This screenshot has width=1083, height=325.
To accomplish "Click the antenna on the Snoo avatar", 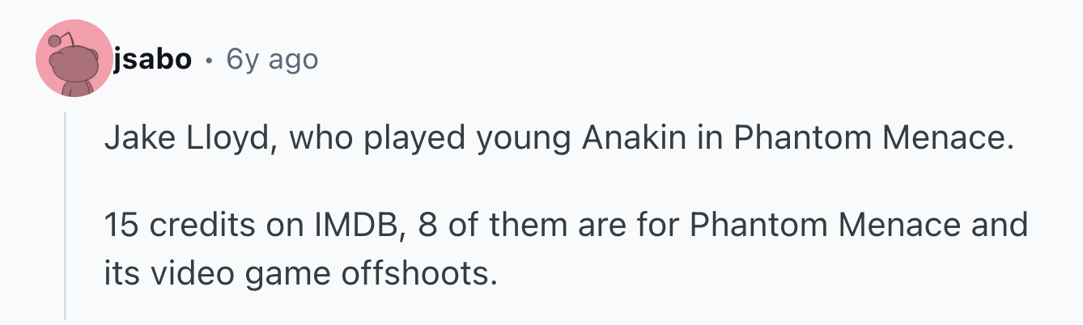I will 60,37.
